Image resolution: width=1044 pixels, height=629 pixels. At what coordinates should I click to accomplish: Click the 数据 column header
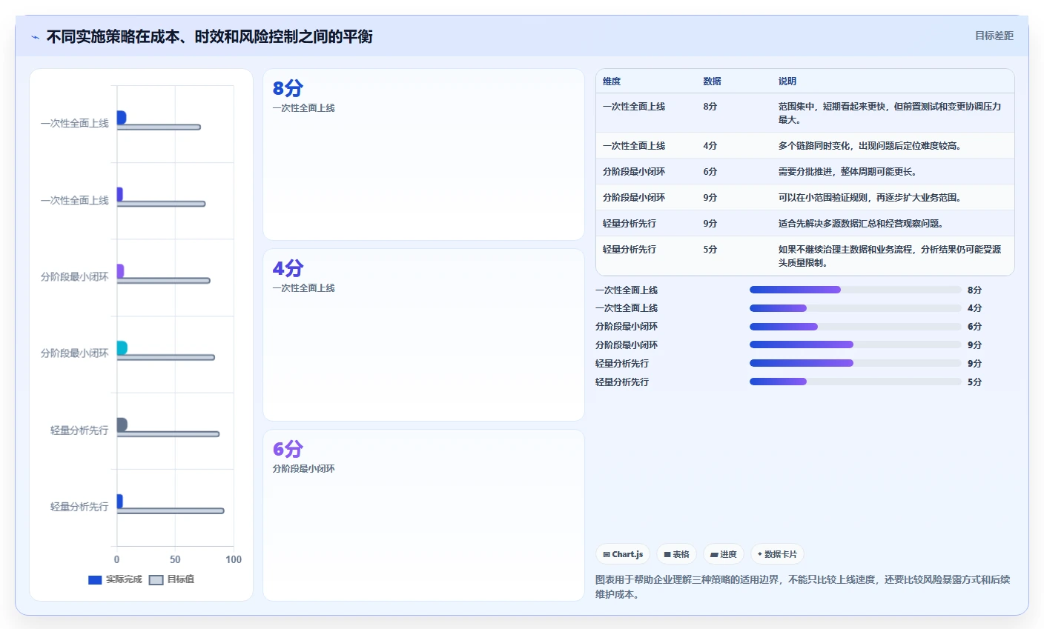pyautogui.click(x=712, y=81)
